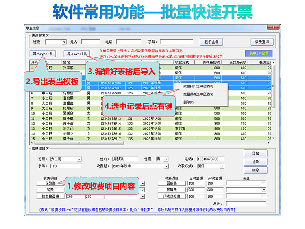The image size is (305, 229).
Task: Click 校车接送费 实收金额 field showing 200
Action: coord(94,196)
